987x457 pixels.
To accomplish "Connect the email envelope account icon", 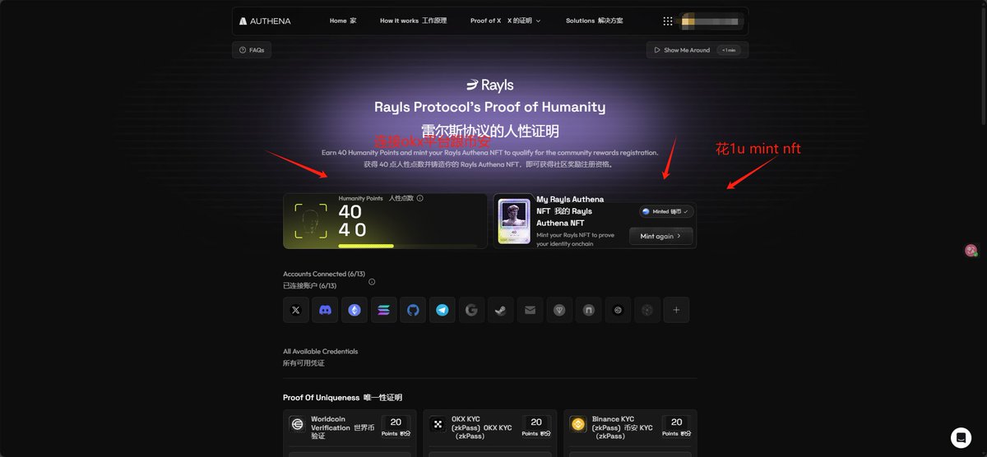I will (530, 310).
